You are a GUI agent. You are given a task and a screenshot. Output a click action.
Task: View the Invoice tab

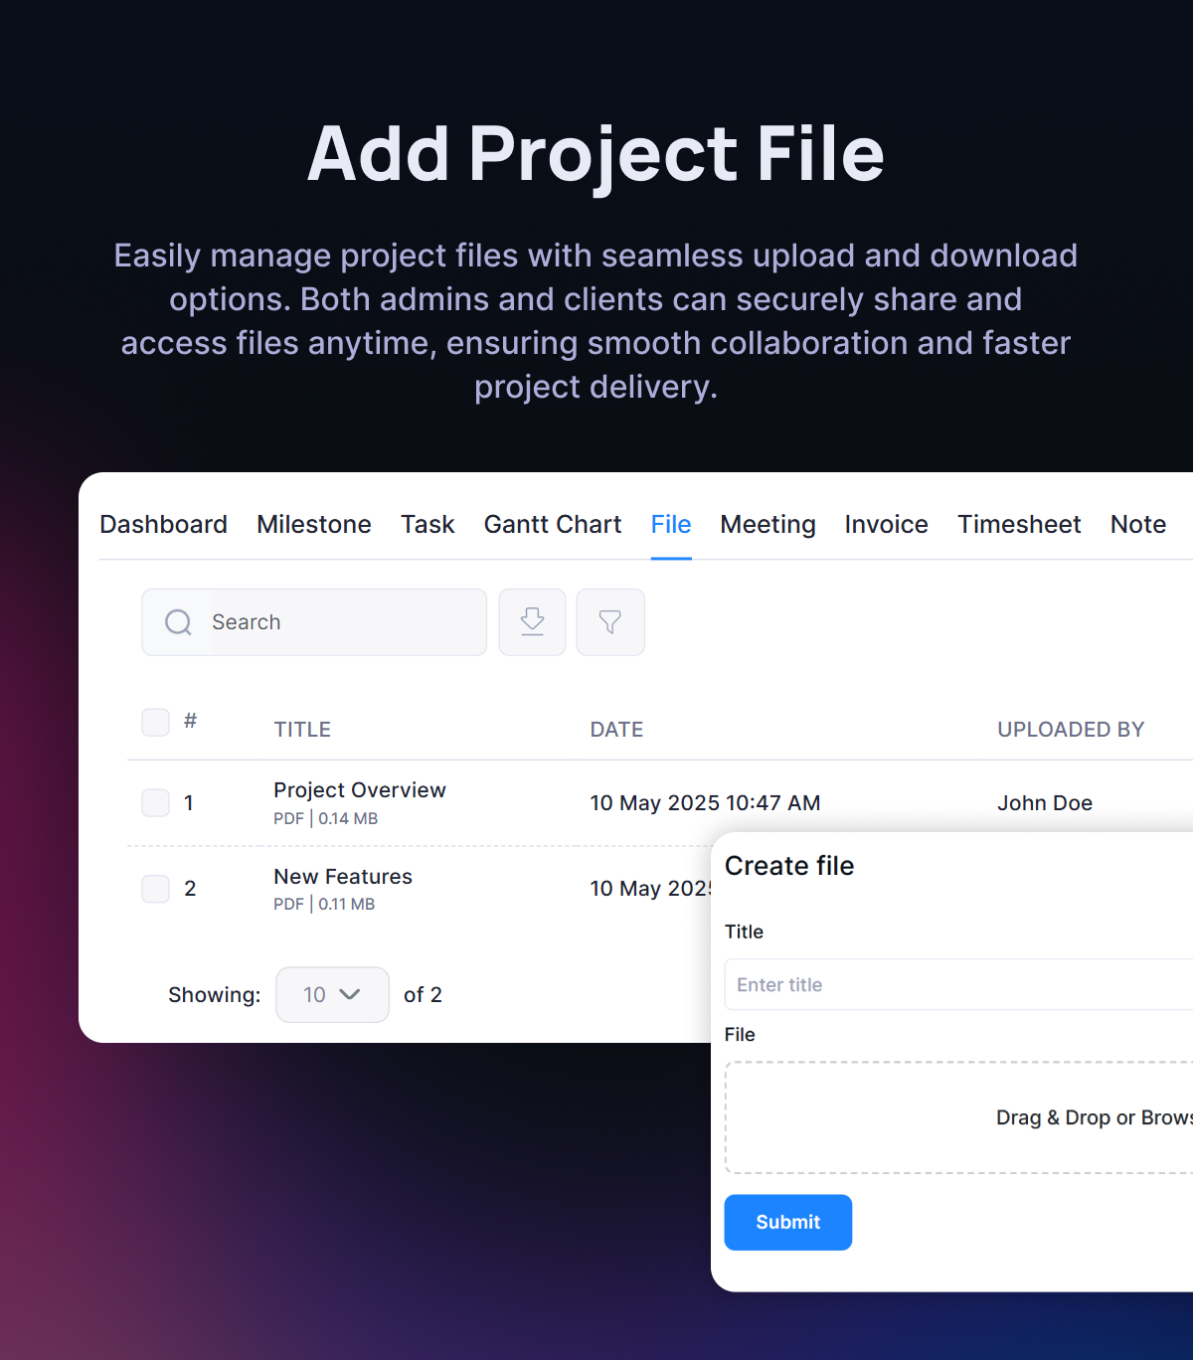(x=886, y=525)
